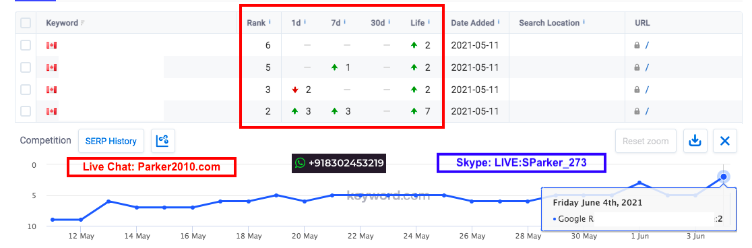Tick the select-all checkbox in table header

(26, 23)
